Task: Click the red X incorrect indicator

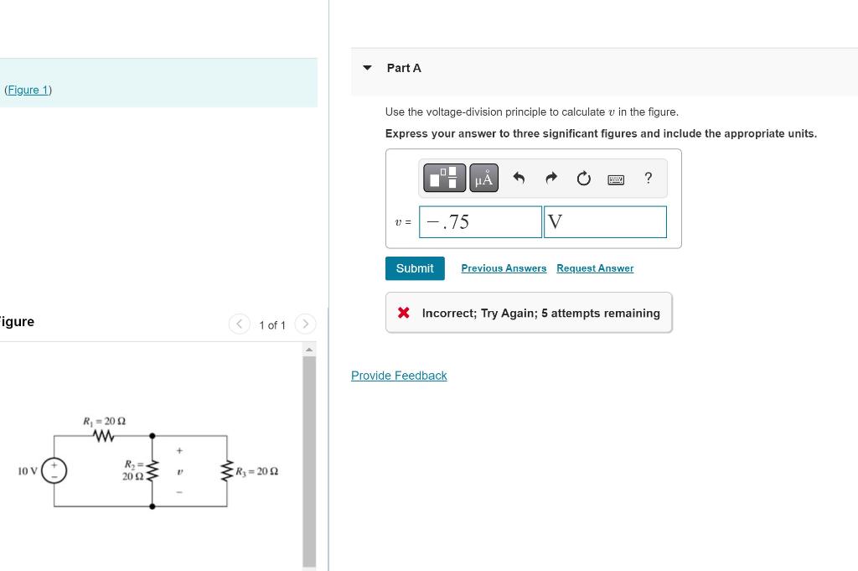Action: coord(403,312)
